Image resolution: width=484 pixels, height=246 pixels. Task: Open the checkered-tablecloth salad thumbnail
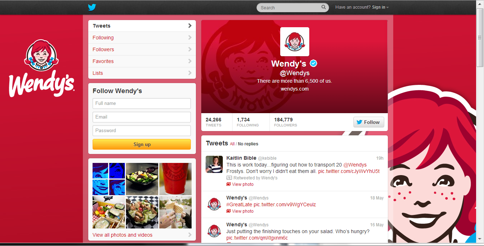point(142,212)
